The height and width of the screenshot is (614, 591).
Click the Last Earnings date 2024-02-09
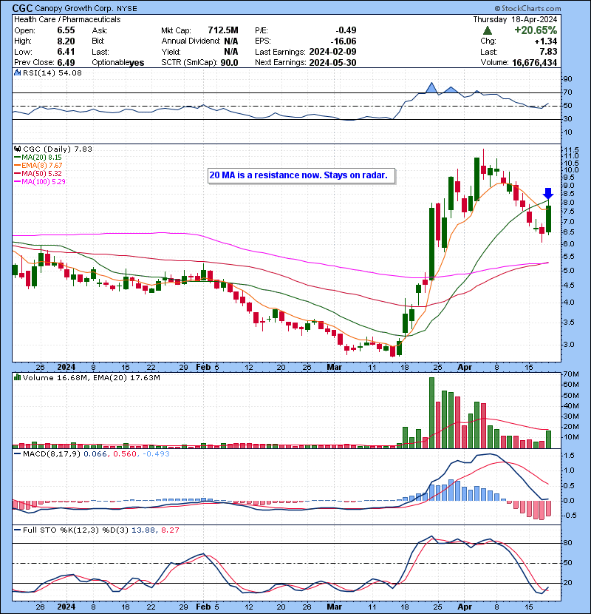click(333, 52)
